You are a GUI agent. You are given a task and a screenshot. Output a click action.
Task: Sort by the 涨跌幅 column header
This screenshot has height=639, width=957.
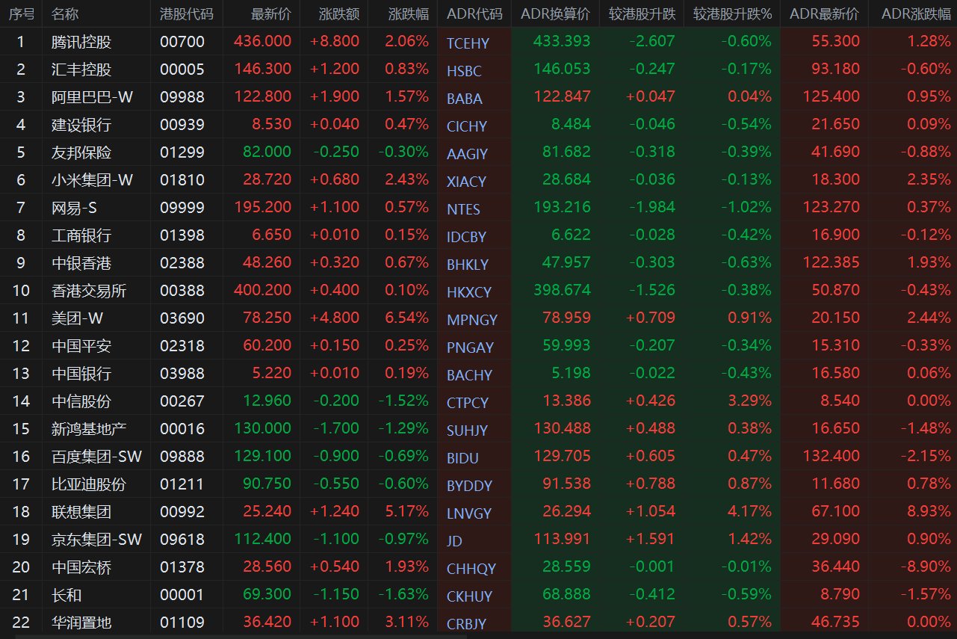click(409, 14)
